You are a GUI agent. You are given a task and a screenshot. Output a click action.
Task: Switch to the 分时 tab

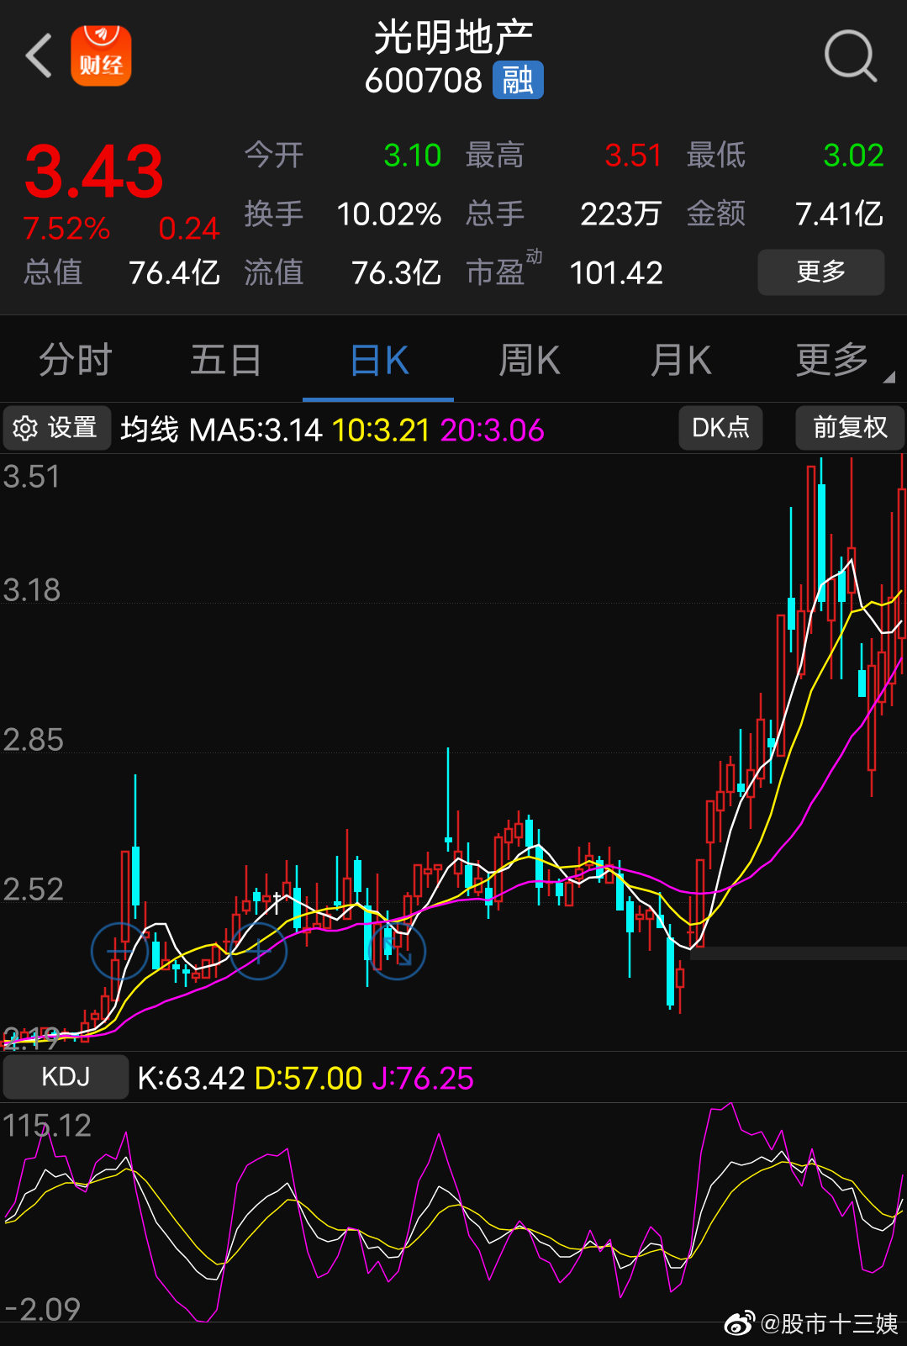[x=76, y=361]
